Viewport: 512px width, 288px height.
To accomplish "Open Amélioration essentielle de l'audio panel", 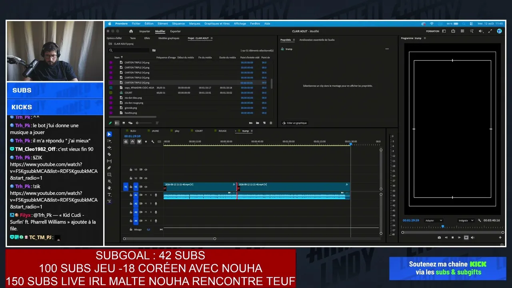I will point(317,40).
